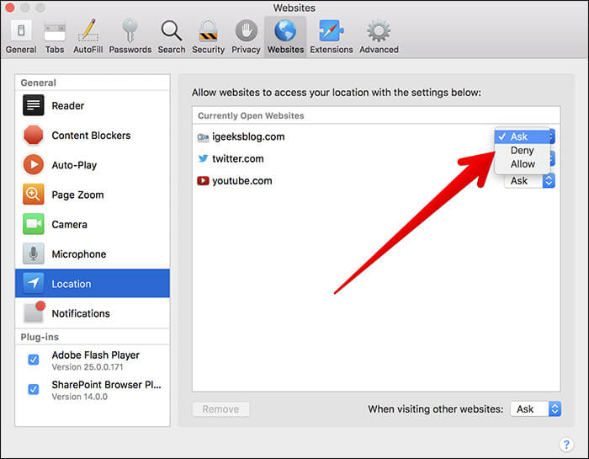Open the AutoFill pencil icon
The image size is (589, 459).
point(88,30)
